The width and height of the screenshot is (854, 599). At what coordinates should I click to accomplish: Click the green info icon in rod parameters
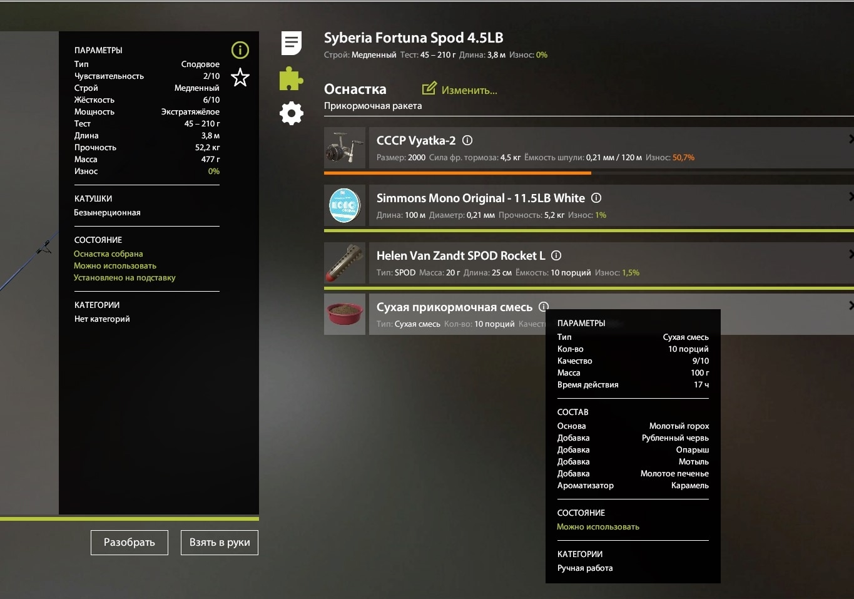pos(240,50)
